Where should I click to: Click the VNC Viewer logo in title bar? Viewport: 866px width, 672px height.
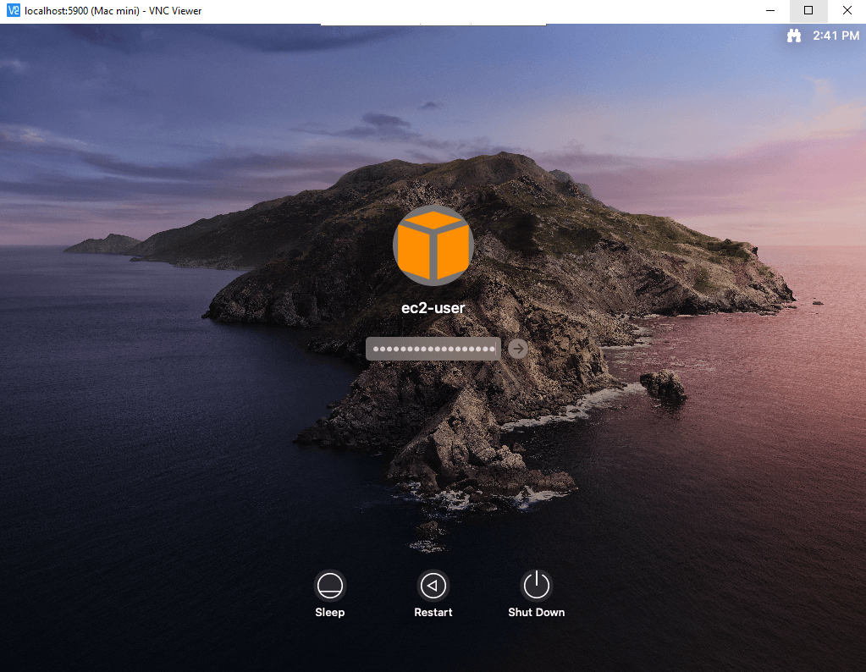pyautogui.click(x=13, y=10)
